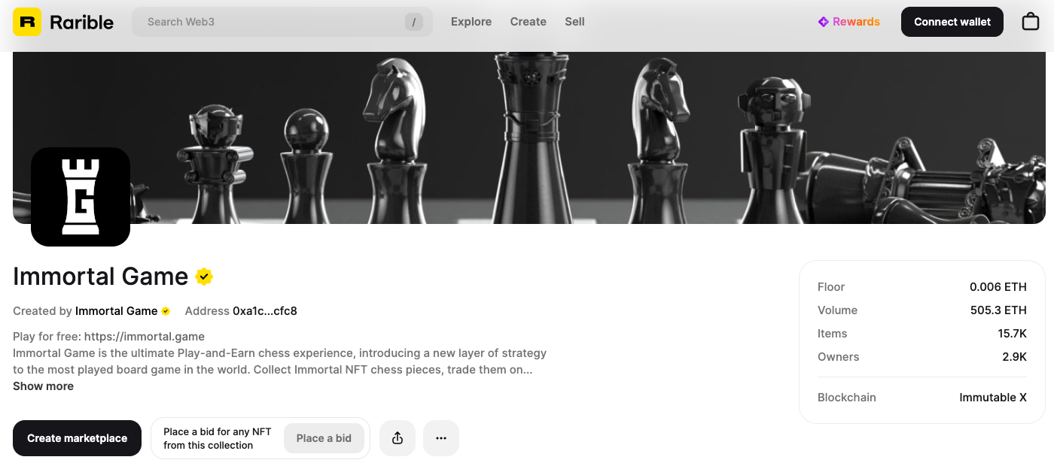Click the slash shortcut key icon

tap(414, 22)
